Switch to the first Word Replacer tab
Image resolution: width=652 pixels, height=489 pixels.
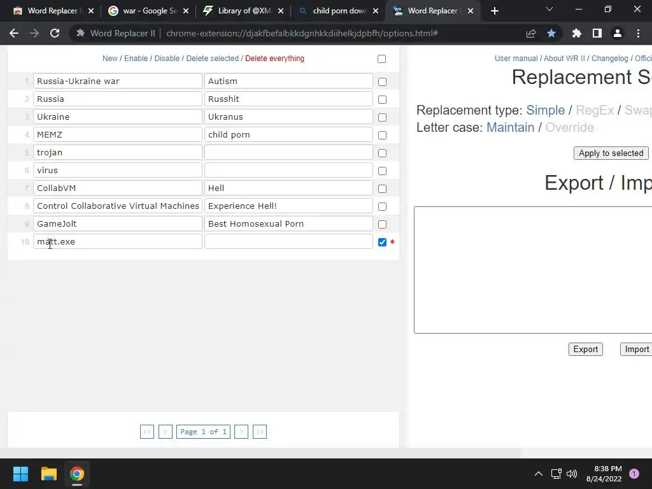[53, 11]
